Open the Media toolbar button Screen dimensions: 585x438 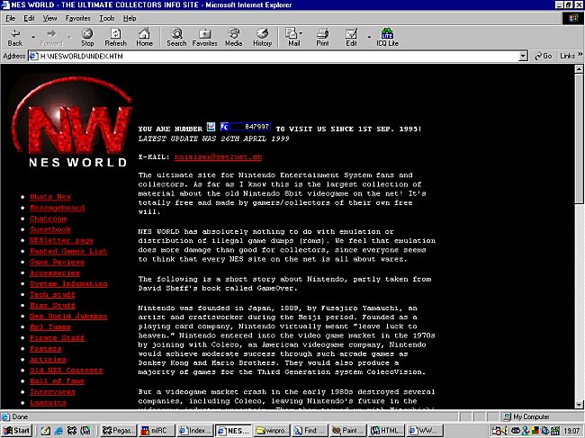(x=233, y=36)
